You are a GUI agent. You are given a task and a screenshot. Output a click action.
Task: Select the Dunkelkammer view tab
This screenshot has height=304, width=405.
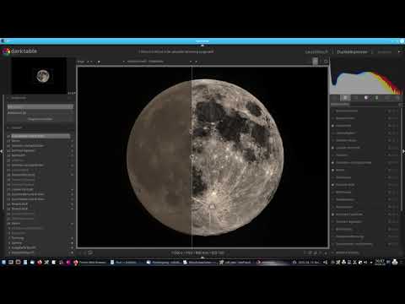352,52
